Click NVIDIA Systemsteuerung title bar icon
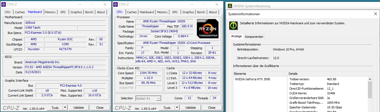The height and width of the screenshot is (112, 380). tap(229, 6)
